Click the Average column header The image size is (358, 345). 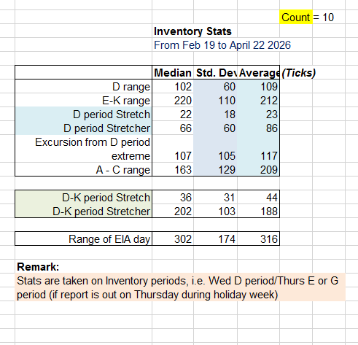259,73
